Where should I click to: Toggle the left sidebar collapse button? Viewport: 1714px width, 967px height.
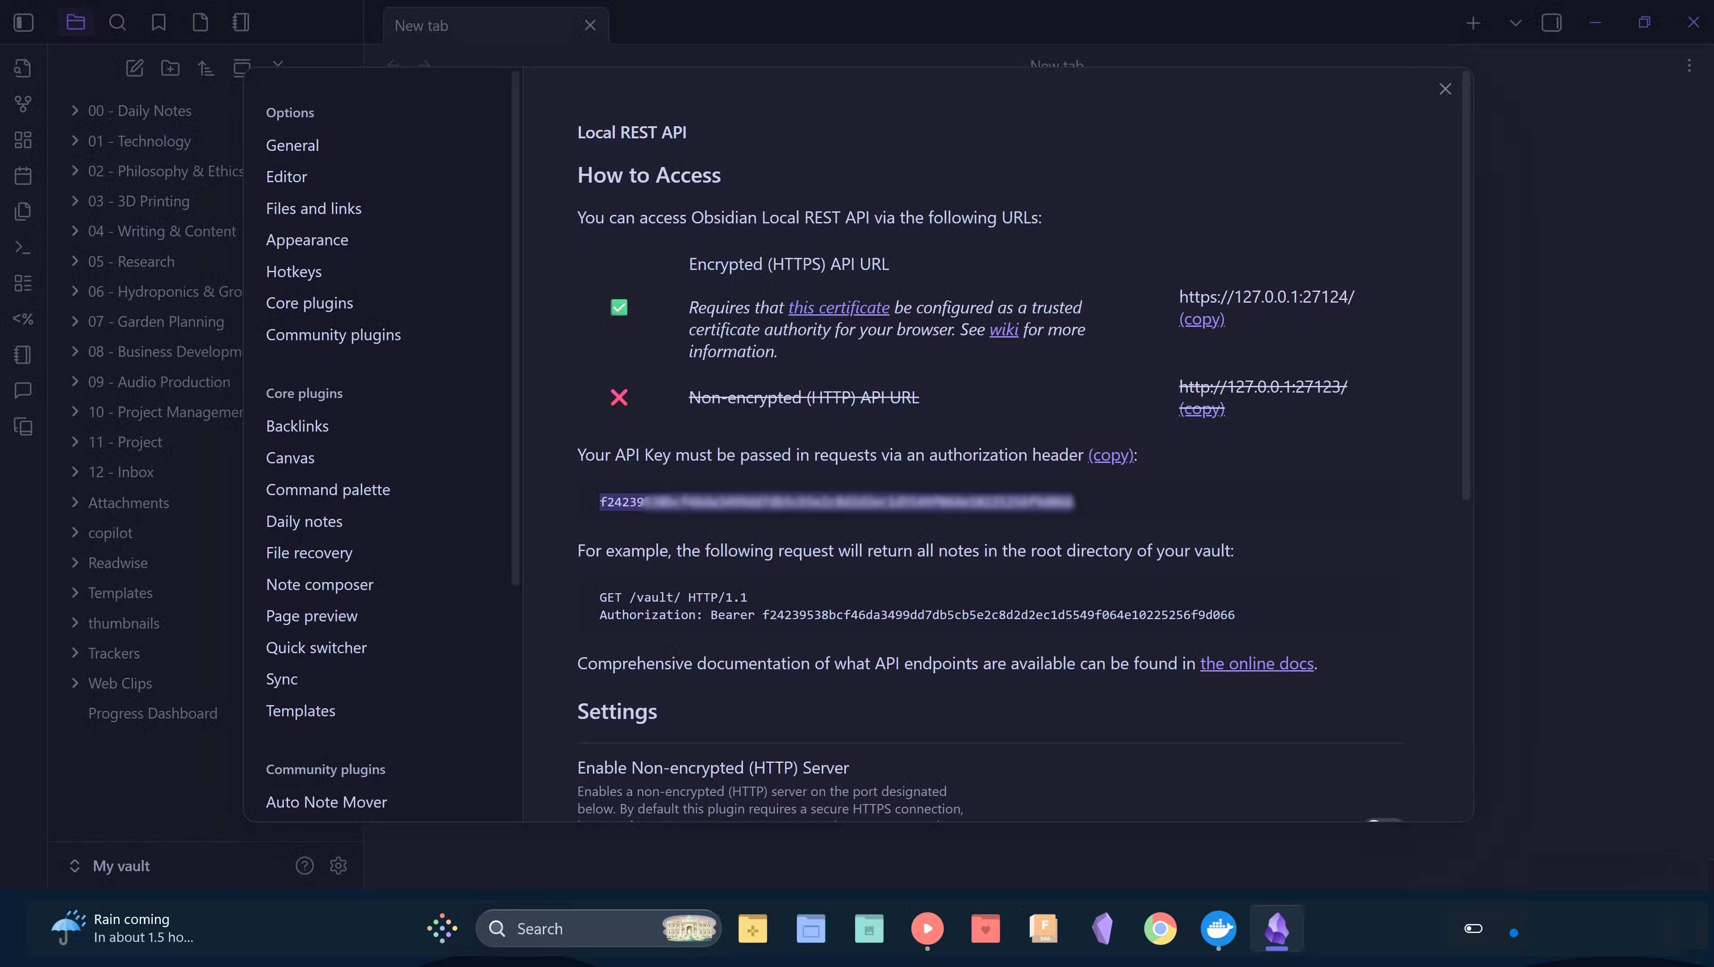click(x=23, y=23)
